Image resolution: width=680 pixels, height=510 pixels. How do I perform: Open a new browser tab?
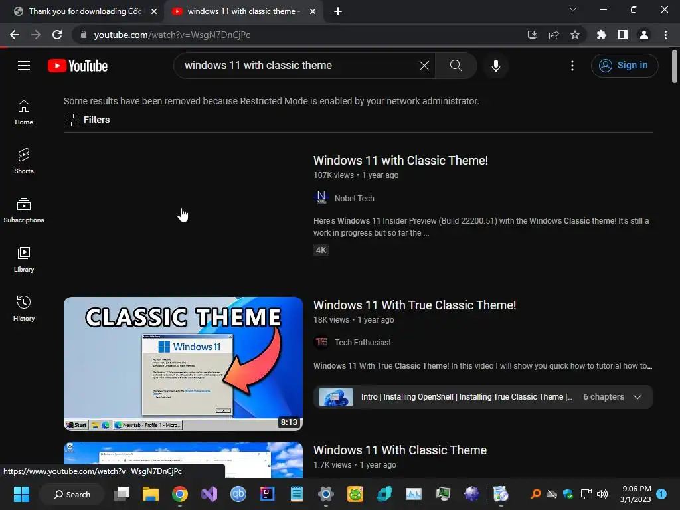[338, 11]
